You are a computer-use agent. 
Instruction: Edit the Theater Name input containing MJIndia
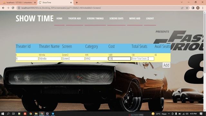point(50,59)
